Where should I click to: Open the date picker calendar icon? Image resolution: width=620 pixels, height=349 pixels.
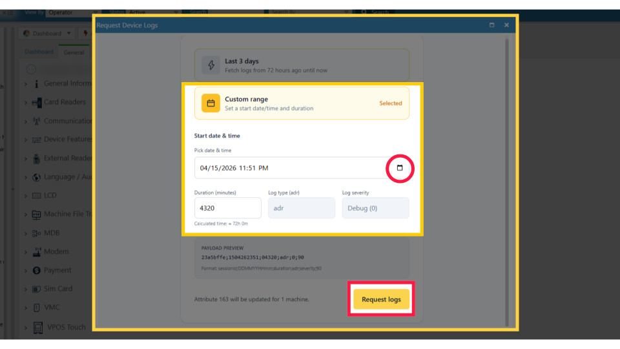400,168
